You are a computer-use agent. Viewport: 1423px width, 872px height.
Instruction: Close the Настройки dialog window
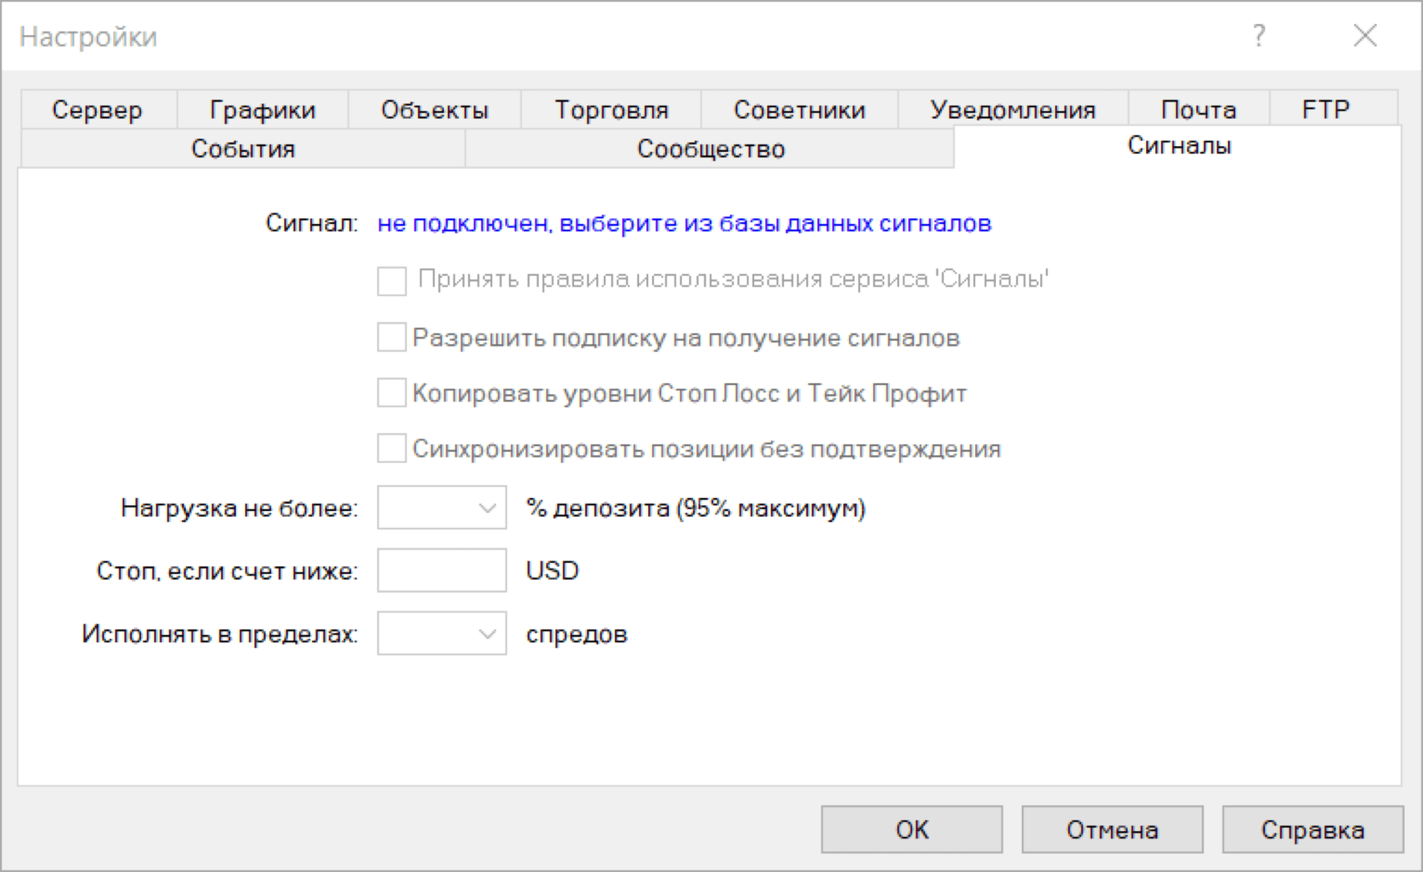(x=1365, y=36)
